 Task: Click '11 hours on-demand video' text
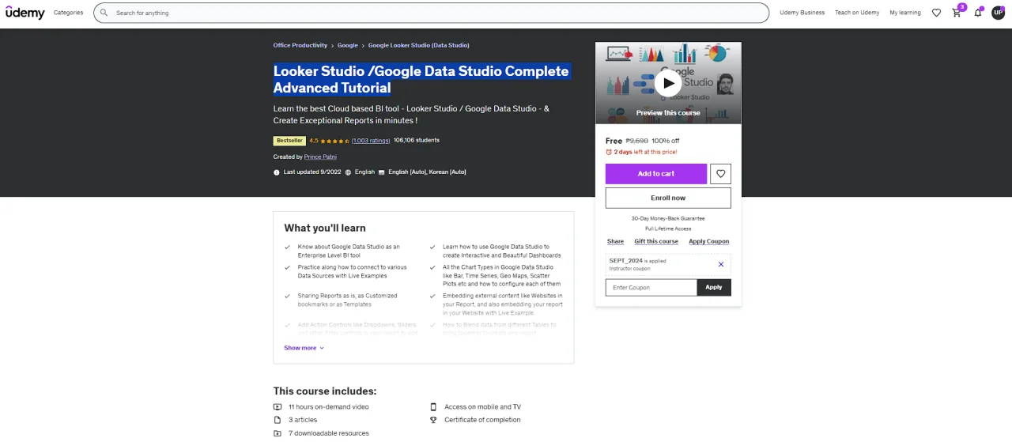click(329, 407)
